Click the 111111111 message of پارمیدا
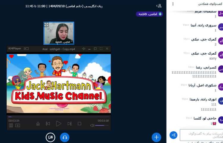Image resolution: width=223 pixels, height=143 pixels. pos(209,109)
